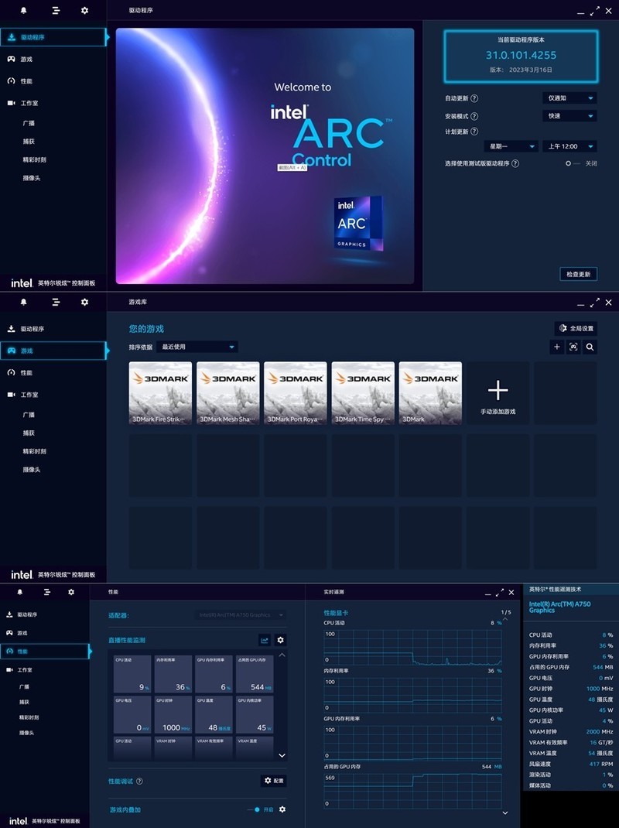This screenshot has width=619, height=828.
Task: Toggle the 游戏内叠加 switch showing 开启
Action: click(254, 809)
